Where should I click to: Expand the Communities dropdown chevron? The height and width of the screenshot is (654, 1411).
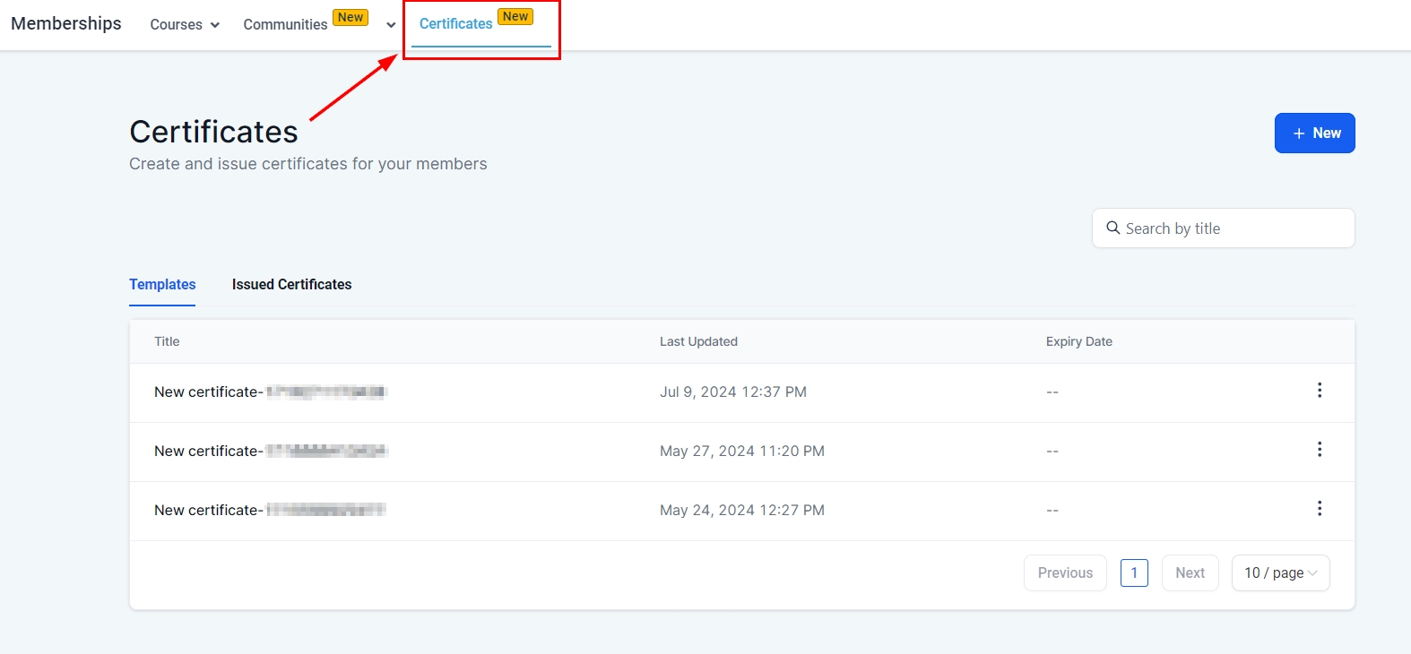391,25
